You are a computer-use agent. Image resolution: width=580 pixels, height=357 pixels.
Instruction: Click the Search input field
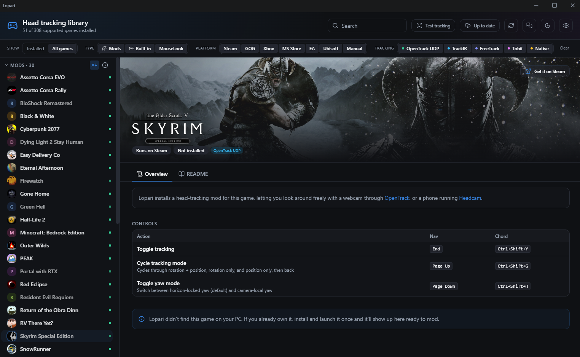click(x=367, y=25)
